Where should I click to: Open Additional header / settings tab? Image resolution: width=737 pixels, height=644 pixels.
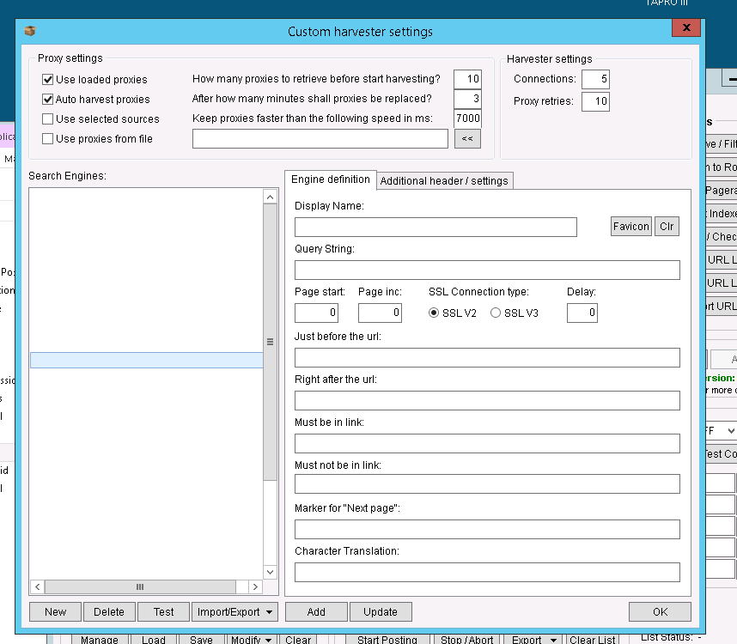pos(444,181)
